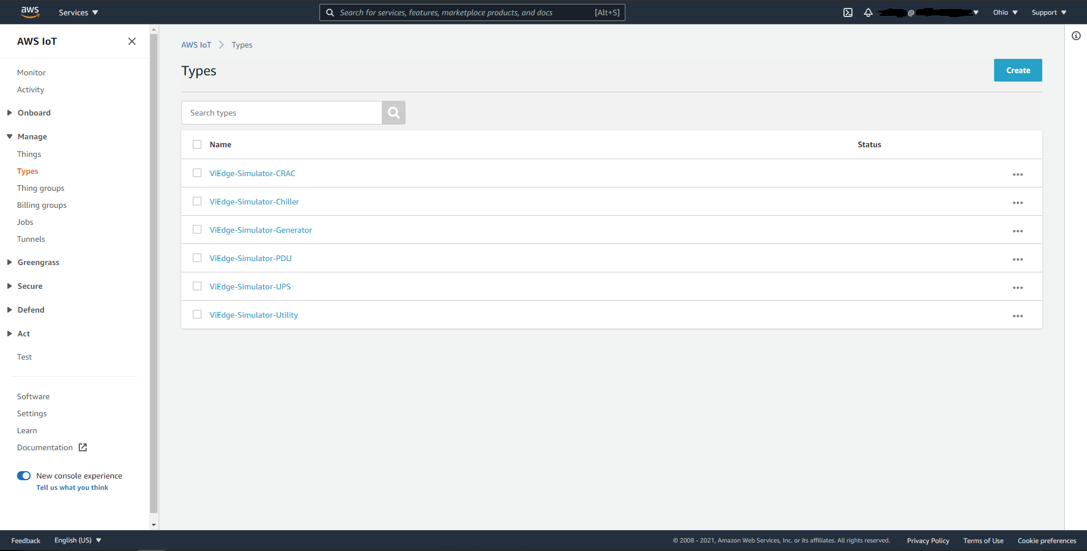Viewport: 1087px width, 551px height.
Task: Open Learn in sidebar
Action: pos(27,430)
